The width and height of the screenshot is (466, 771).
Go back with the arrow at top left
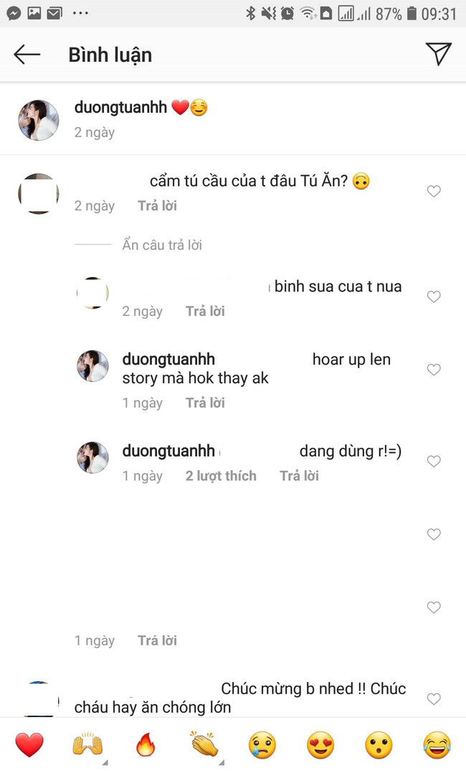(27, 54)
